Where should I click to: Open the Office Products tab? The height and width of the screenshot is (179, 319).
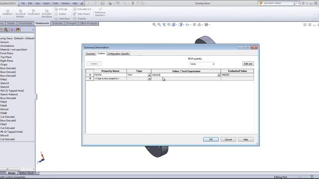tap(89, 23)
